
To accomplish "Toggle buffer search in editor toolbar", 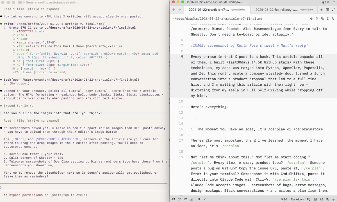I will coord(317,19).
